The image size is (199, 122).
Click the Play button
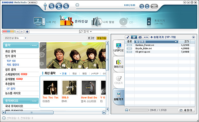[x=59, y=6]
